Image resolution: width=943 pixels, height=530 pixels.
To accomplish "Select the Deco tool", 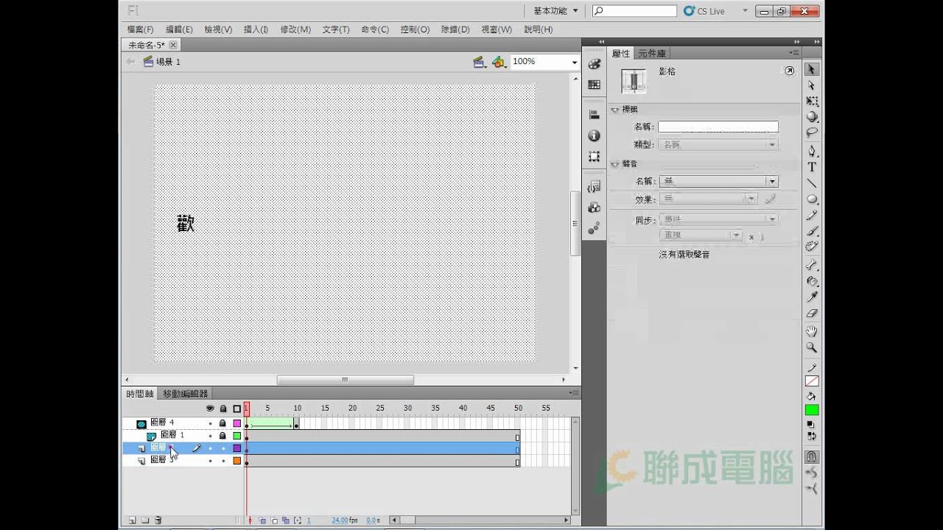I will (811, 246).
